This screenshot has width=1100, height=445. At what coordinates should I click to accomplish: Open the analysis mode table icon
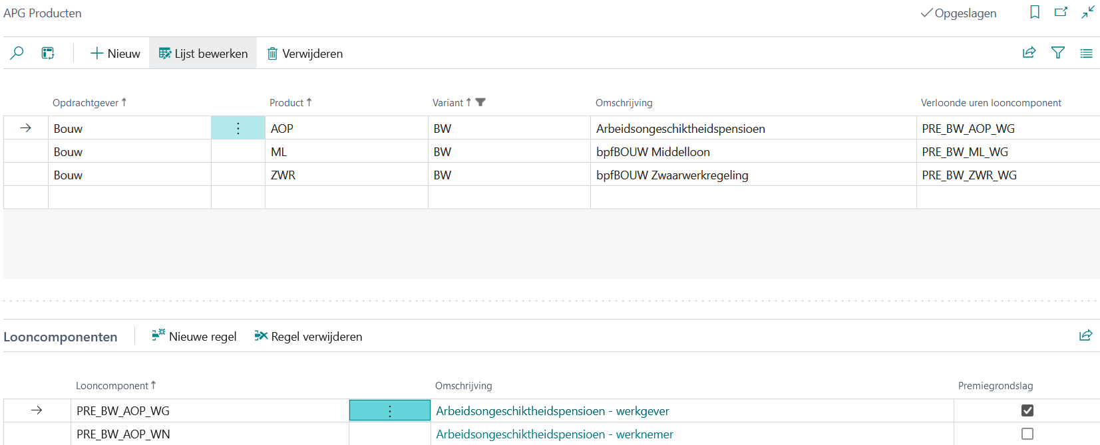click(x=48, y=53)
